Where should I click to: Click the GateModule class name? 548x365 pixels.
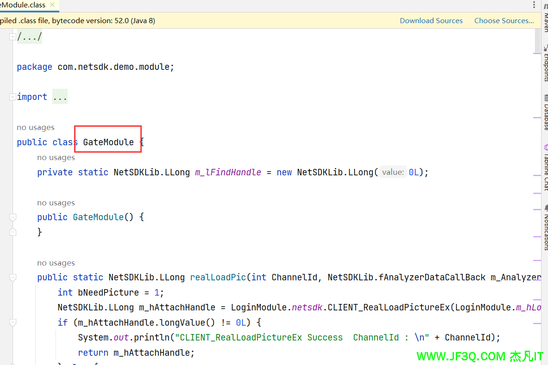[x=108, y=142]
